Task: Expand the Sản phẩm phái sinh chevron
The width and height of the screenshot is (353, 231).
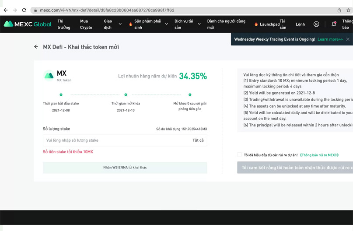Action: (167, 24)
